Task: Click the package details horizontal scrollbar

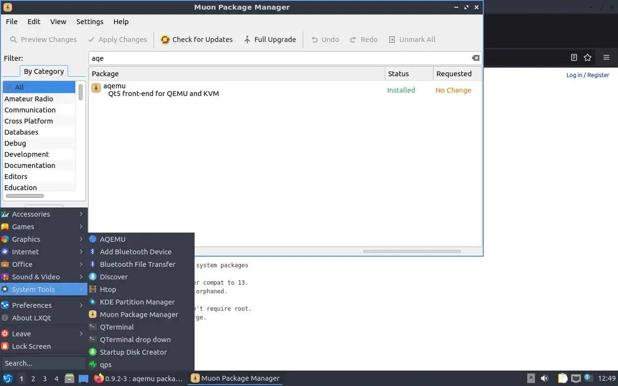Action: tap(412, 251)
